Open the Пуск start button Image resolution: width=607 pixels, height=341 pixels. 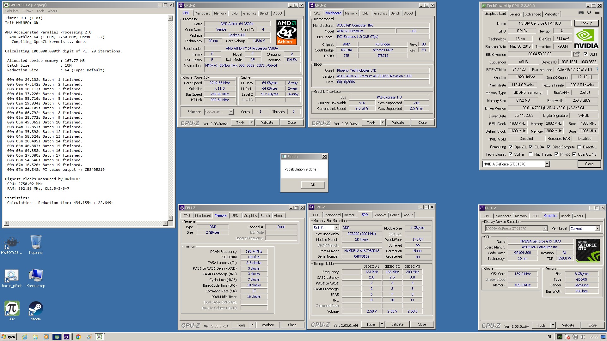pyautogui.click(x=9, y=337)
